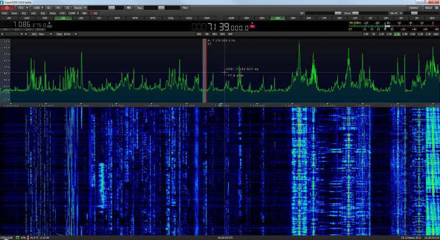This screenshot has height=240, width=440.
Task: Click the red IQ record button
Action: click(94, 13)
